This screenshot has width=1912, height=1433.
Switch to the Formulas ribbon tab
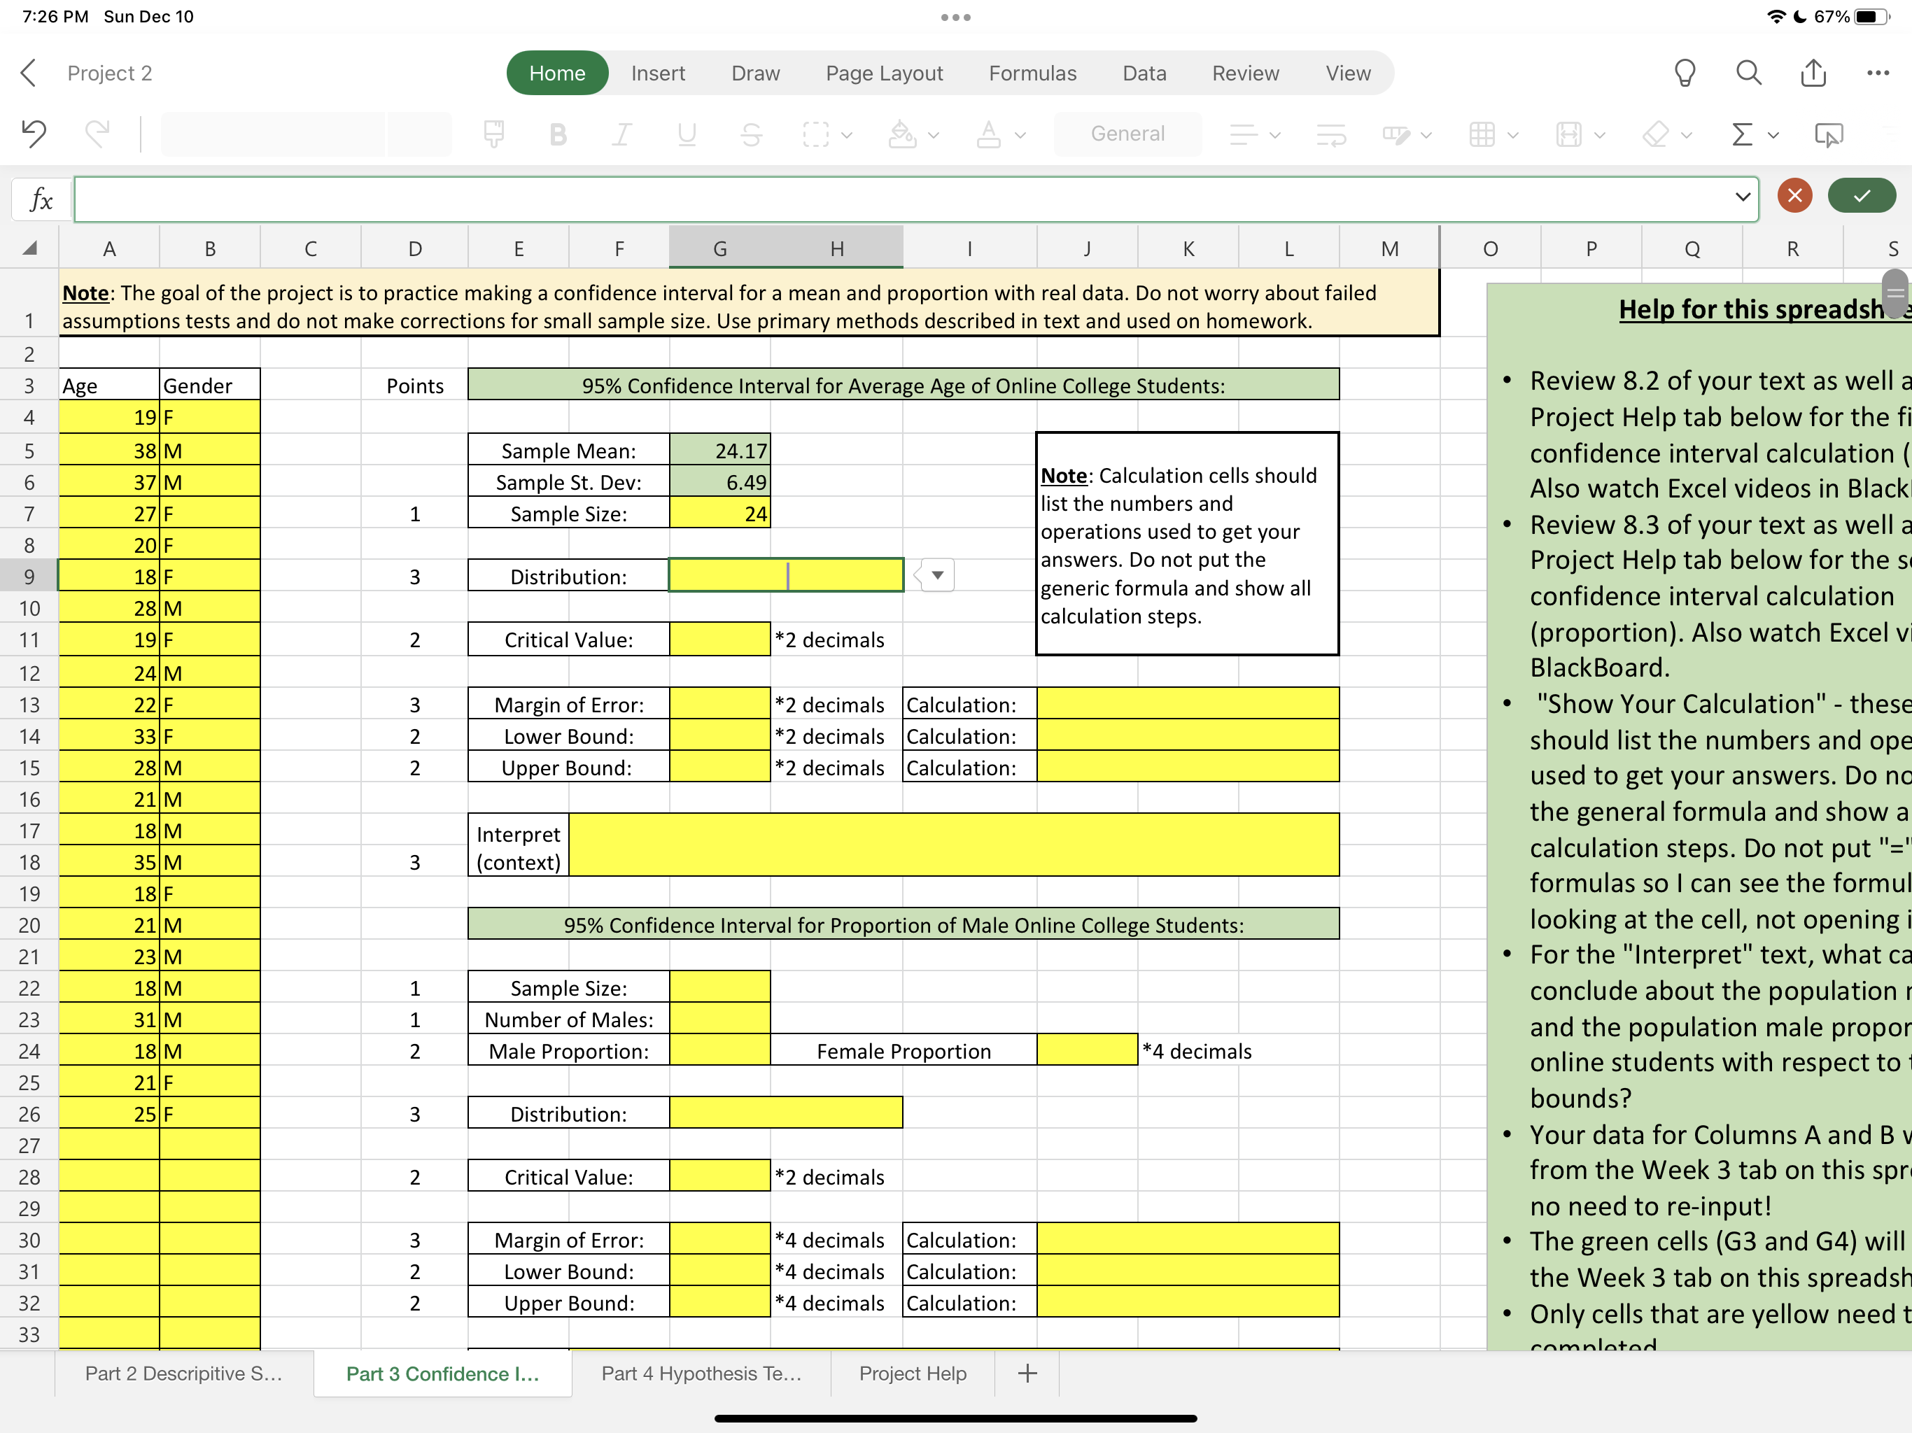(1032, 73)
